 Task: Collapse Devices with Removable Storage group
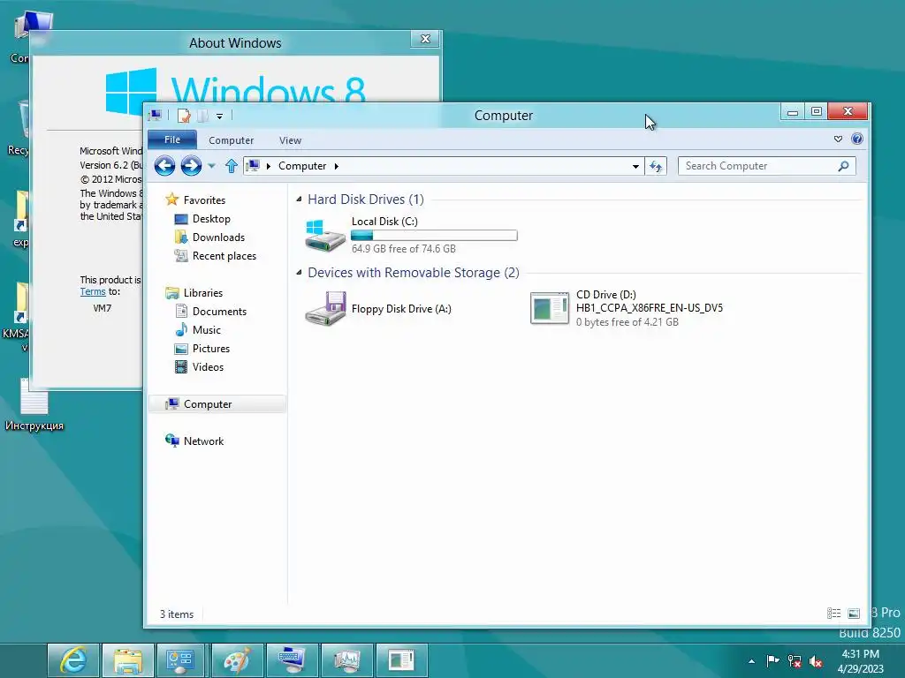pos(299,272)
